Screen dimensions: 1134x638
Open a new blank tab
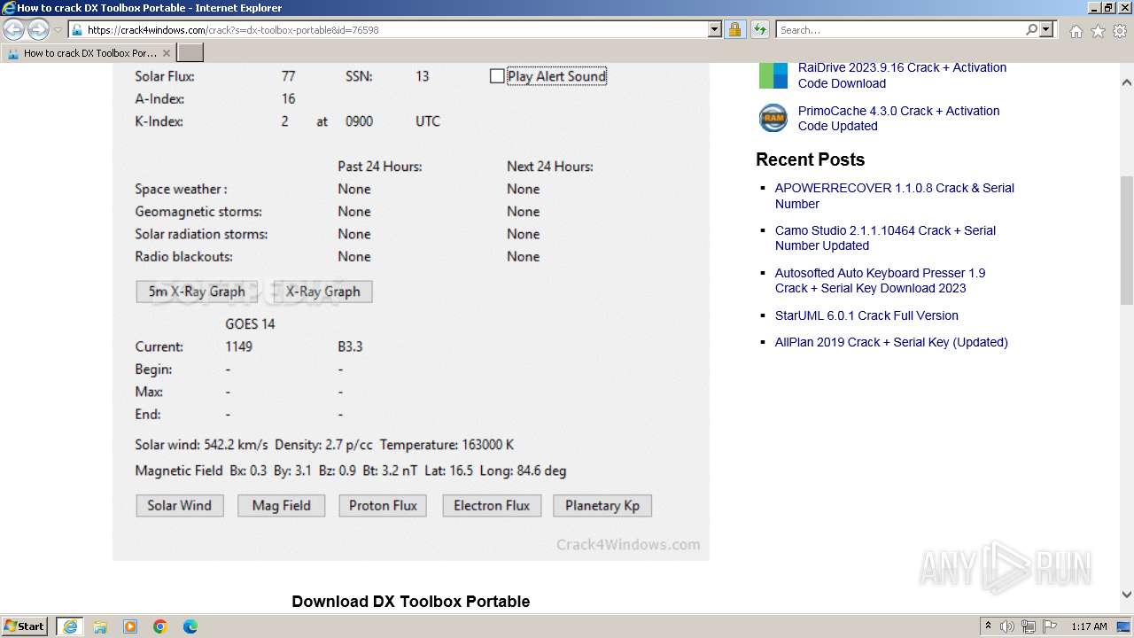coord(190,53)
